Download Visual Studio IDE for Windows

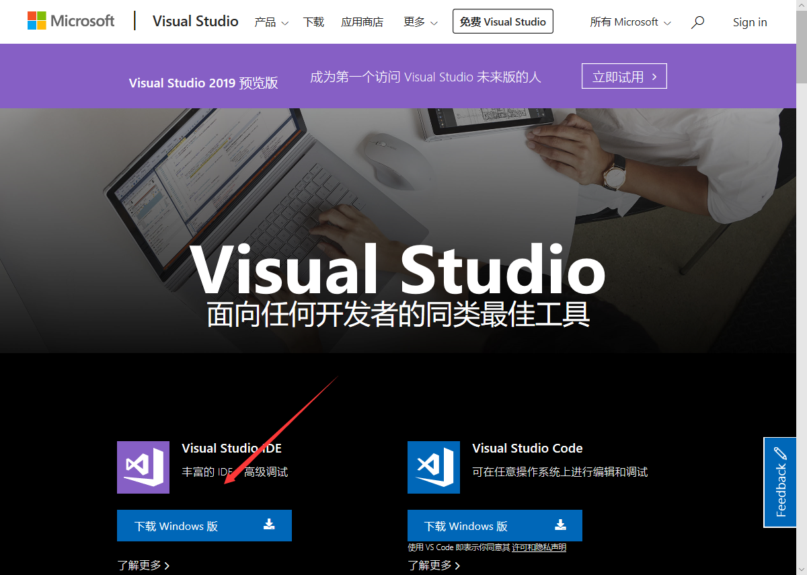coord(204,525)
